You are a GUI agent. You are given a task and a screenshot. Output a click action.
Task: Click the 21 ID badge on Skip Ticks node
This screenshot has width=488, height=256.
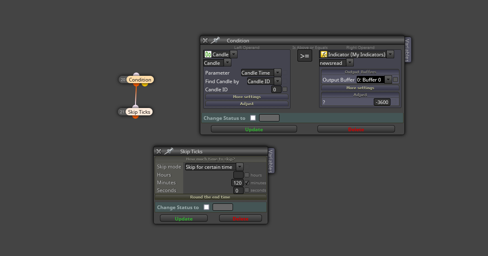tap(122, 112)
